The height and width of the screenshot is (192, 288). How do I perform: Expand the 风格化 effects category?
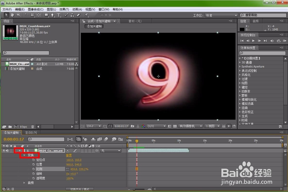(x=240, y=75)
